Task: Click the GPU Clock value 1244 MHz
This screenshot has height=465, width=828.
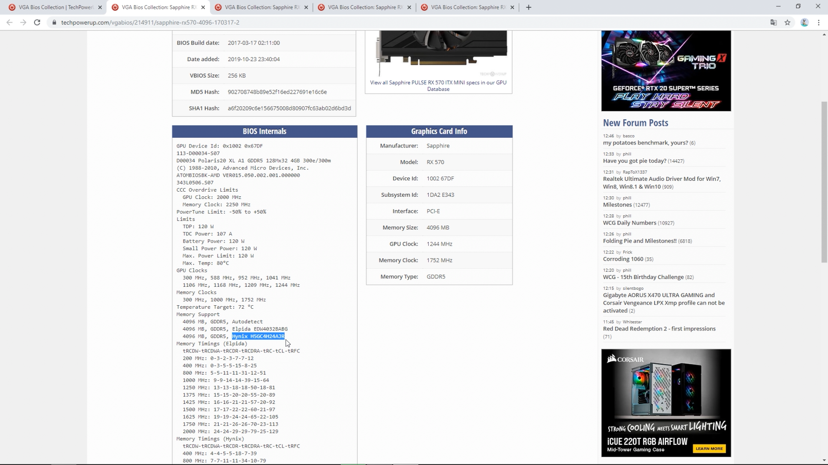Action: click(x=439, y=244)
